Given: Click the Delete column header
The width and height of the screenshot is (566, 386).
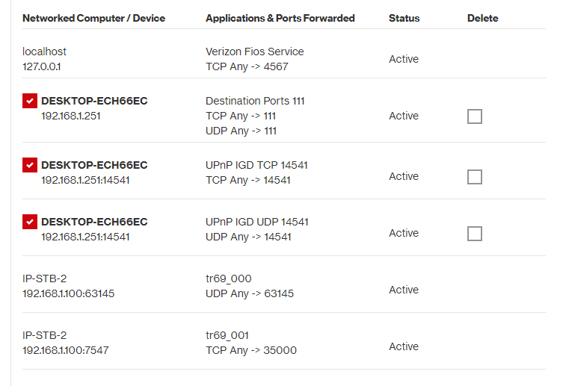Looking at the screenshot, I should (482, 18).
